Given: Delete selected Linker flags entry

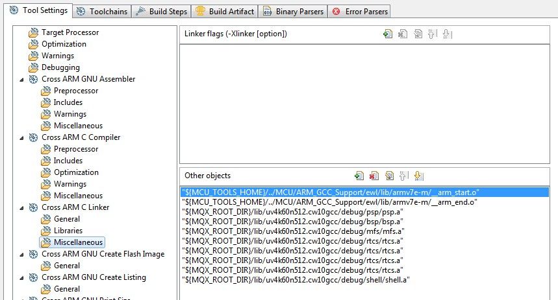Looking at the screenshot, I should [x=403, y=34].
